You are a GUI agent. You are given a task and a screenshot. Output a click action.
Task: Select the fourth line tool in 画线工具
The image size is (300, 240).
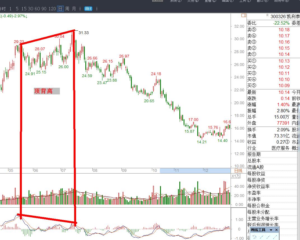click(x=275, y=237)
